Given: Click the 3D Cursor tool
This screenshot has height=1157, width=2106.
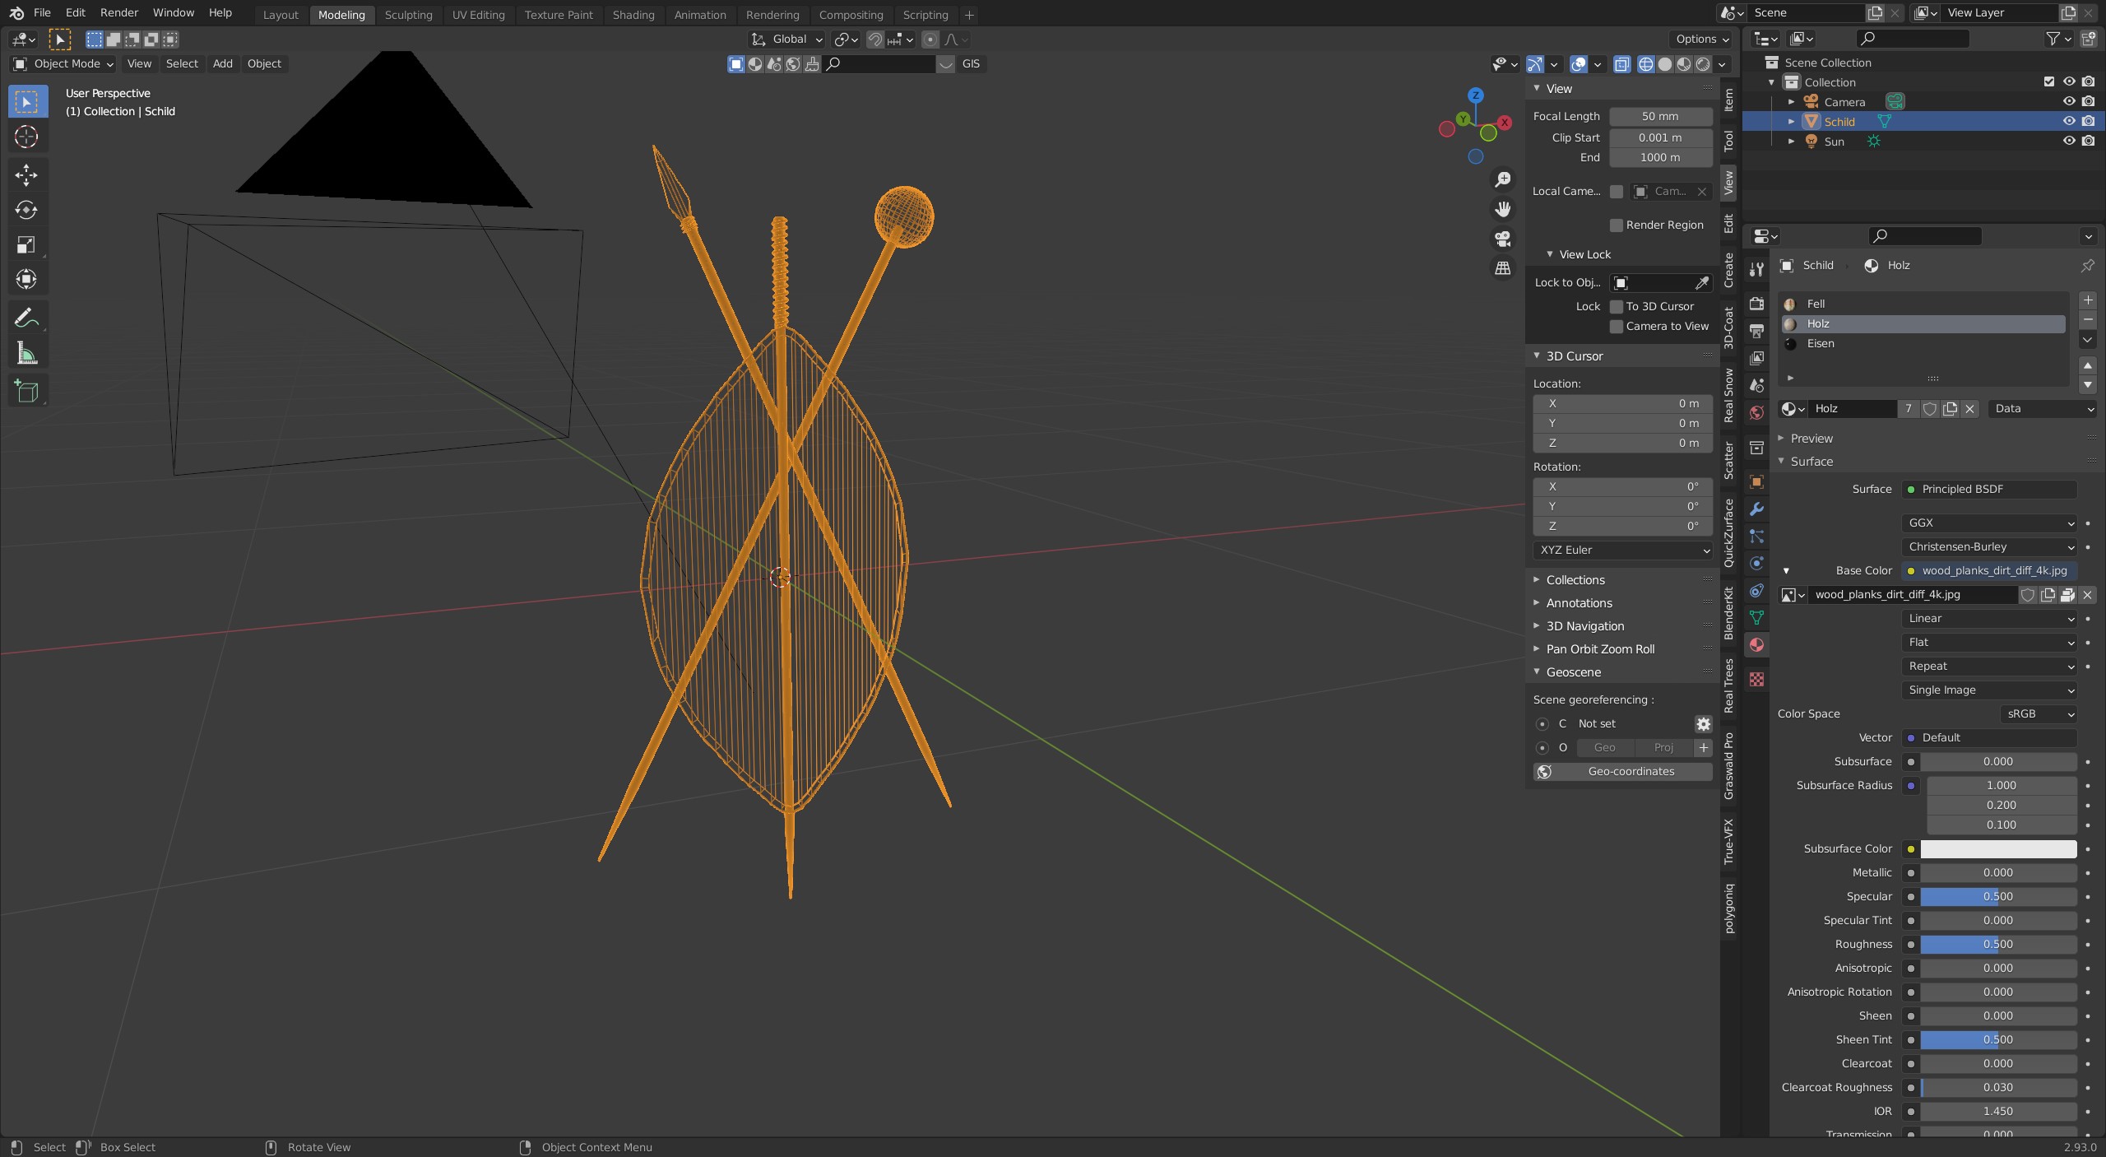Looking at the screenshot, I should click(26, 137).
